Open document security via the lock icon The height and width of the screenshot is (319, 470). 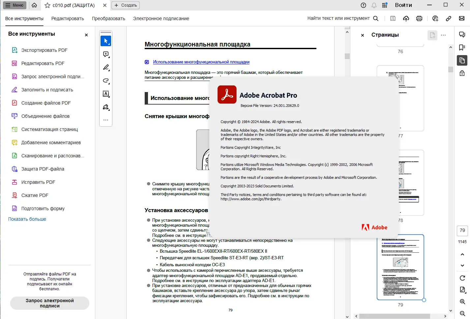[x=461, y=73]
